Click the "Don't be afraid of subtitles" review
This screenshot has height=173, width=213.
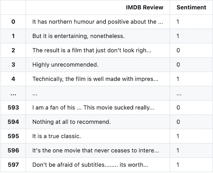coord(90,165)
